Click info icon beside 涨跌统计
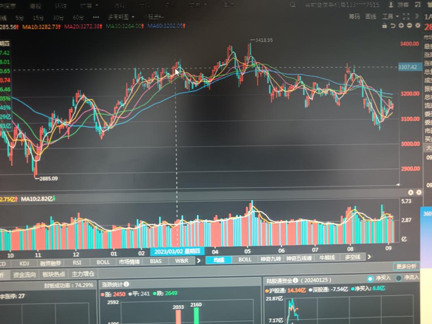The width and height of the screenshot is (432, 324). point(127,285)
